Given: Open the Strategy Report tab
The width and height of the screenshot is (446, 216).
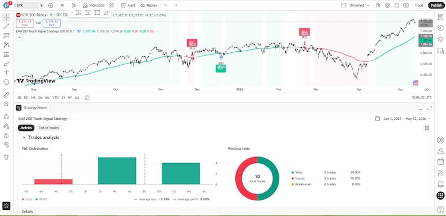Looking at the screenshot, I should 32,107.
